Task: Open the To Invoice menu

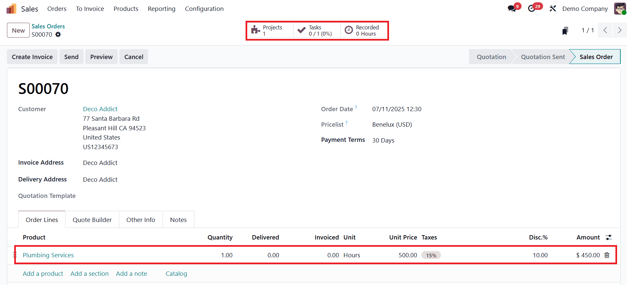Action: (90, 9)
